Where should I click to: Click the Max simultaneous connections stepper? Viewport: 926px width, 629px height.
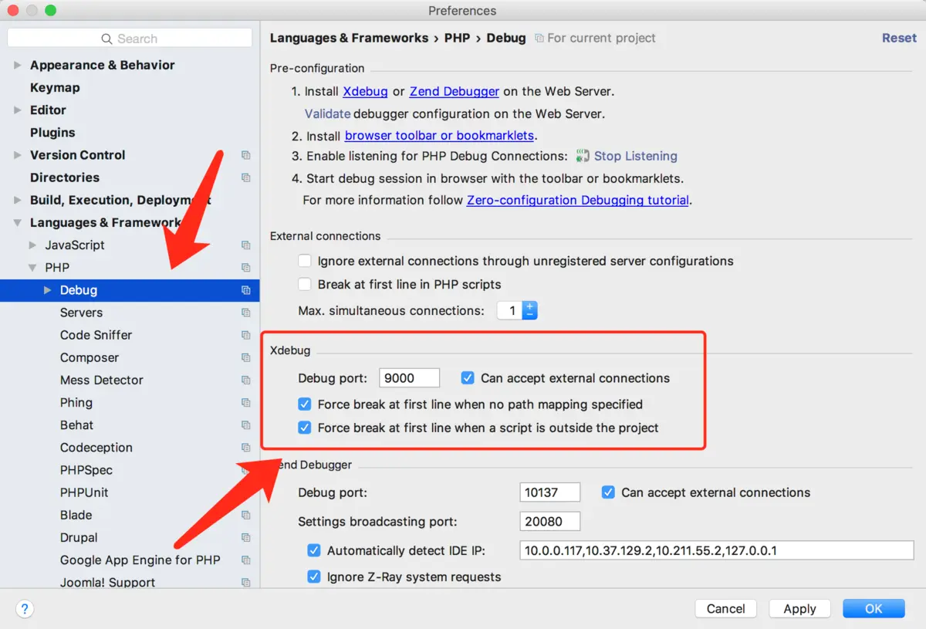[529, 310]
